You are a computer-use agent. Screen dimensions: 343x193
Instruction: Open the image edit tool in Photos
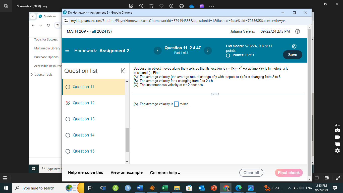point(131,6)
